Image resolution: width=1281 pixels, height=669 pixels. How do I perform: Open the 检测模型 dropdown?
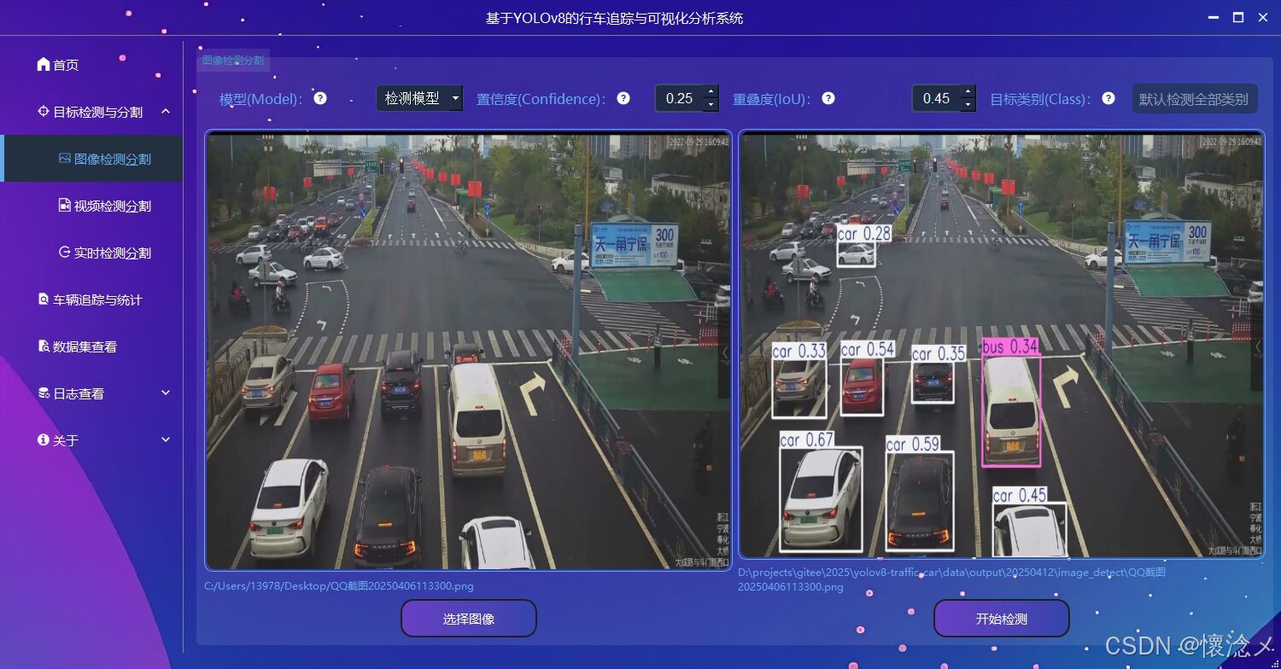pyautogui.click(x=418, y=98)
